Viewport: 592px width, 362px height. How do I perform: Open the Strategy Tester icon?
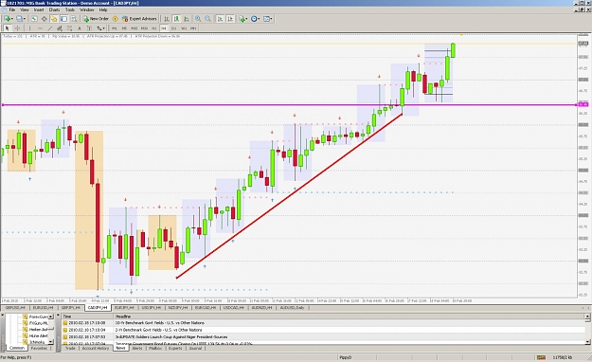[74, 19]
